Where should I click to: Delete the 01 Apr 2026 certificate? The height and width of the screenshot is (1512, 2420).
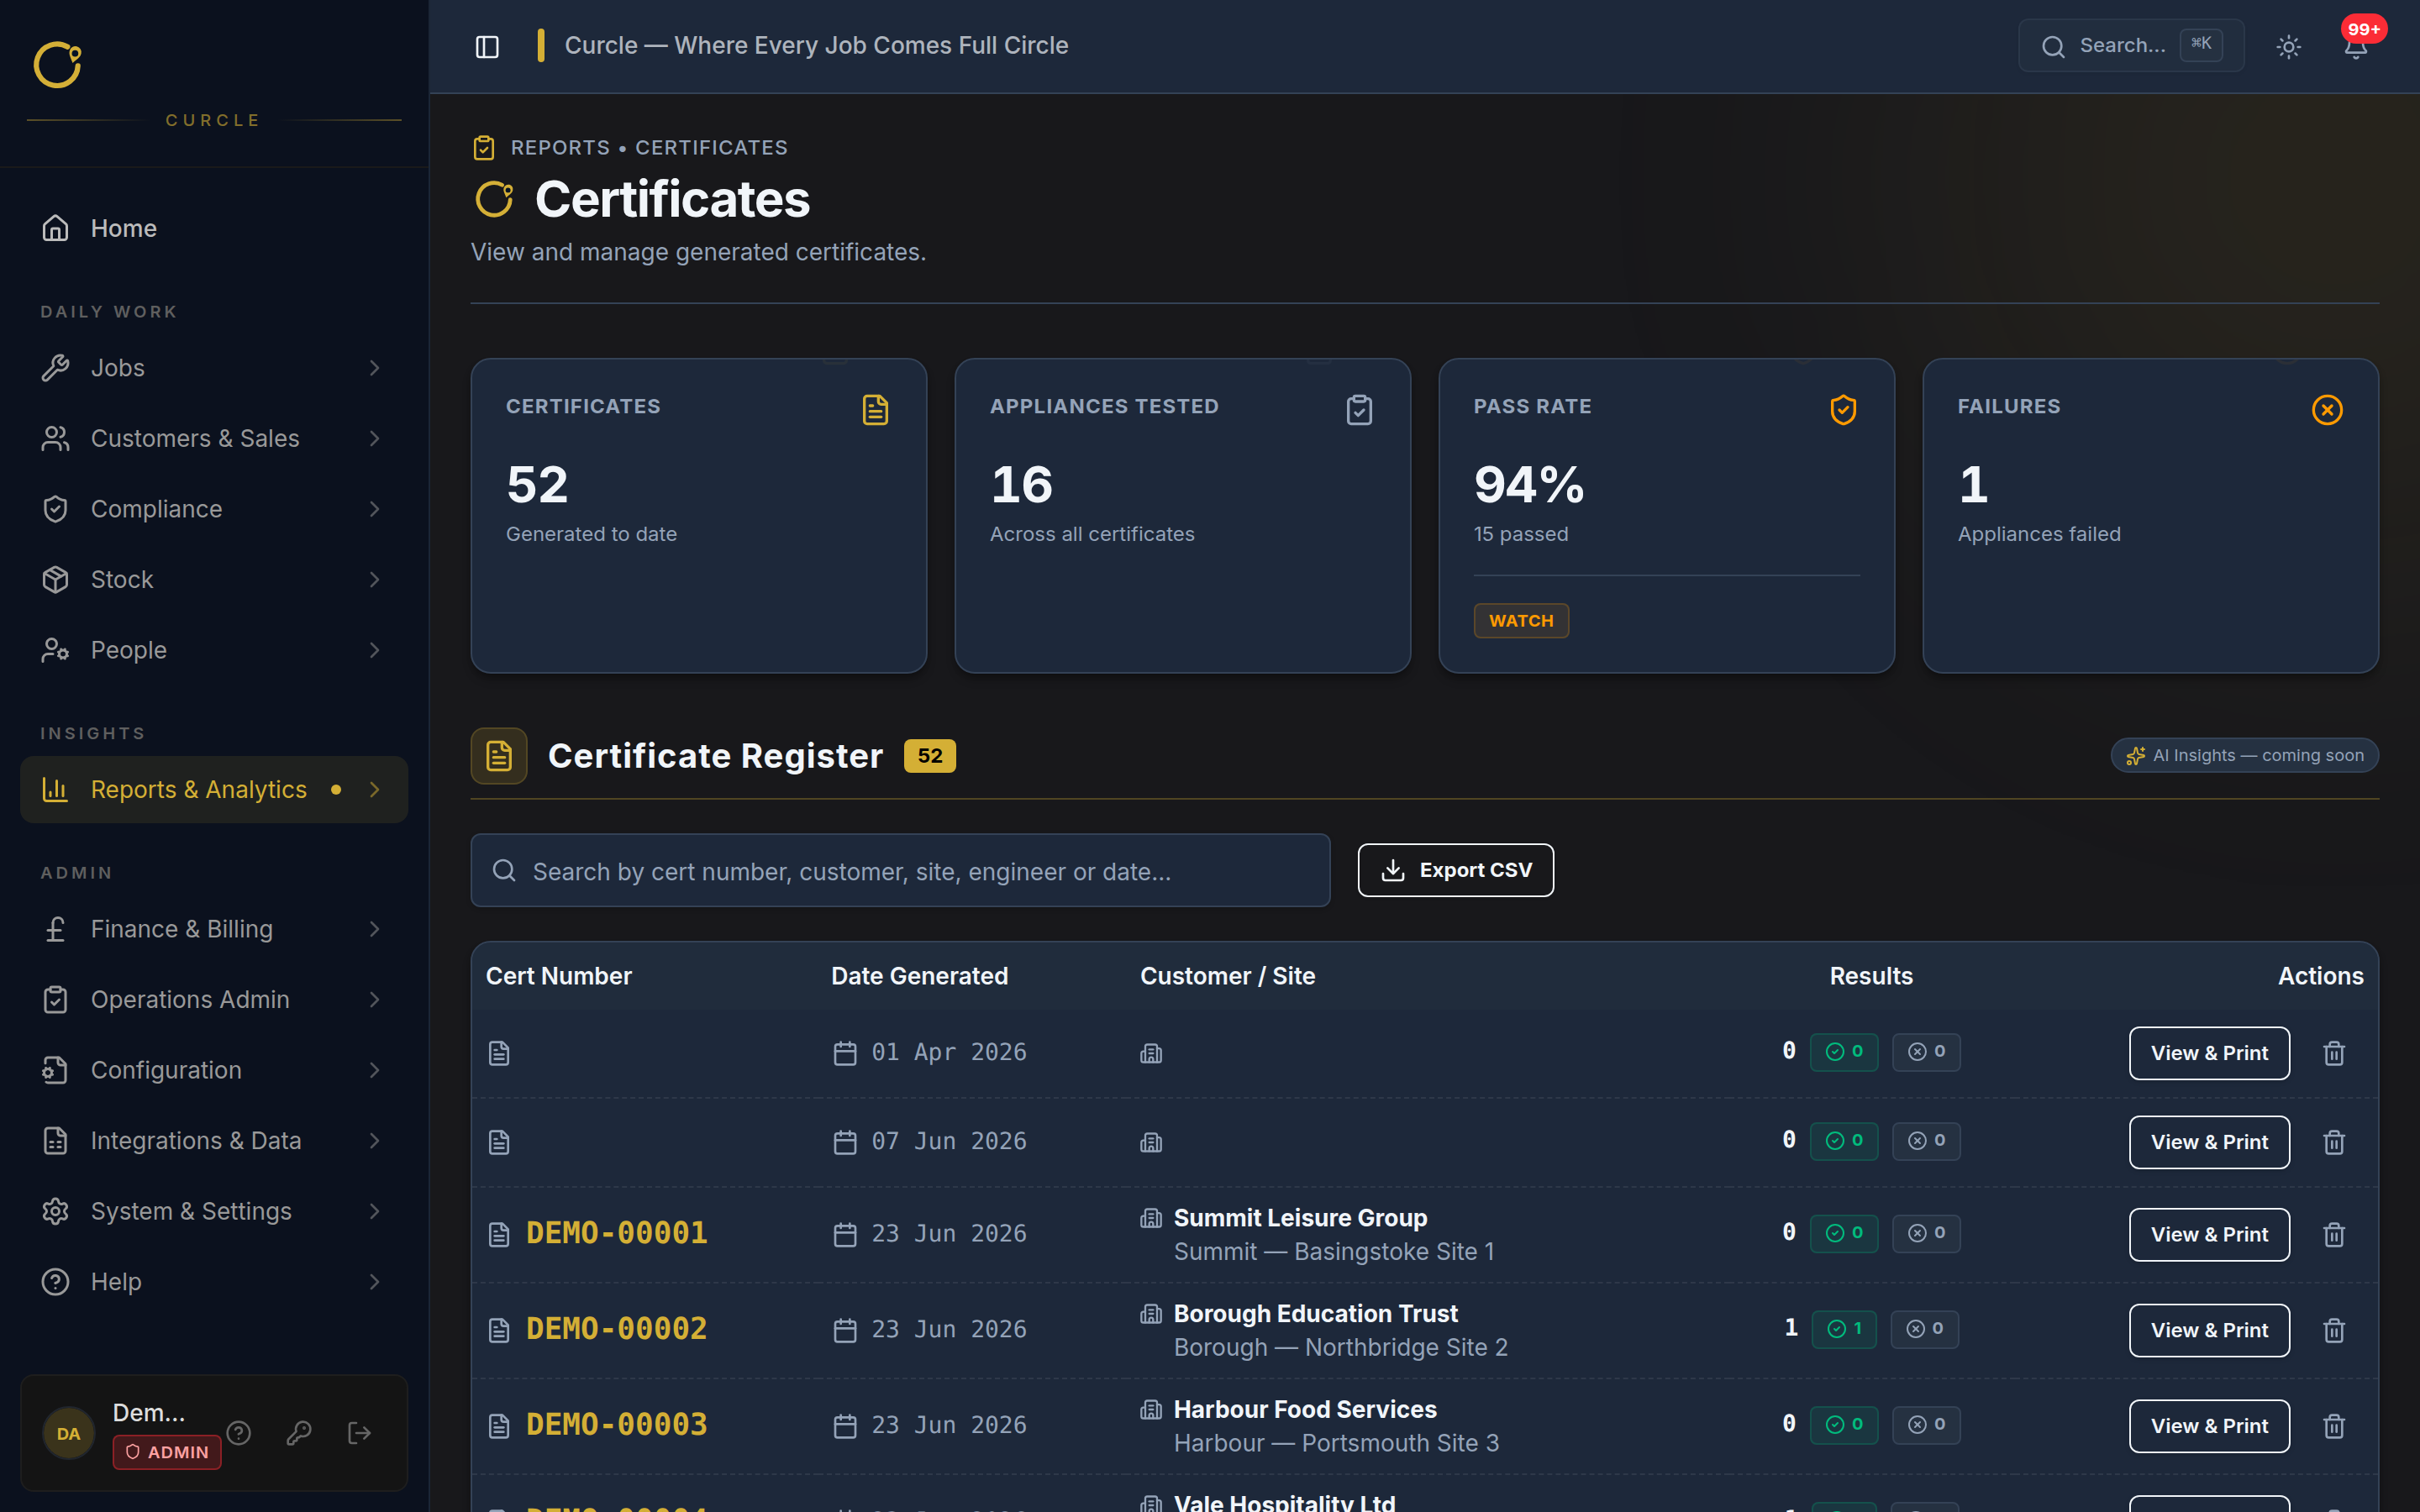click(2334, 1053)
